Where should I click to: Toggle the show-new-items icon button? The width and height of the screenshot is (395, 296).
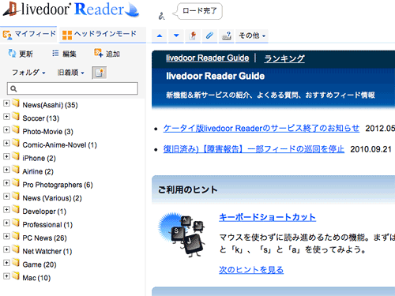[x=100, y=73]
